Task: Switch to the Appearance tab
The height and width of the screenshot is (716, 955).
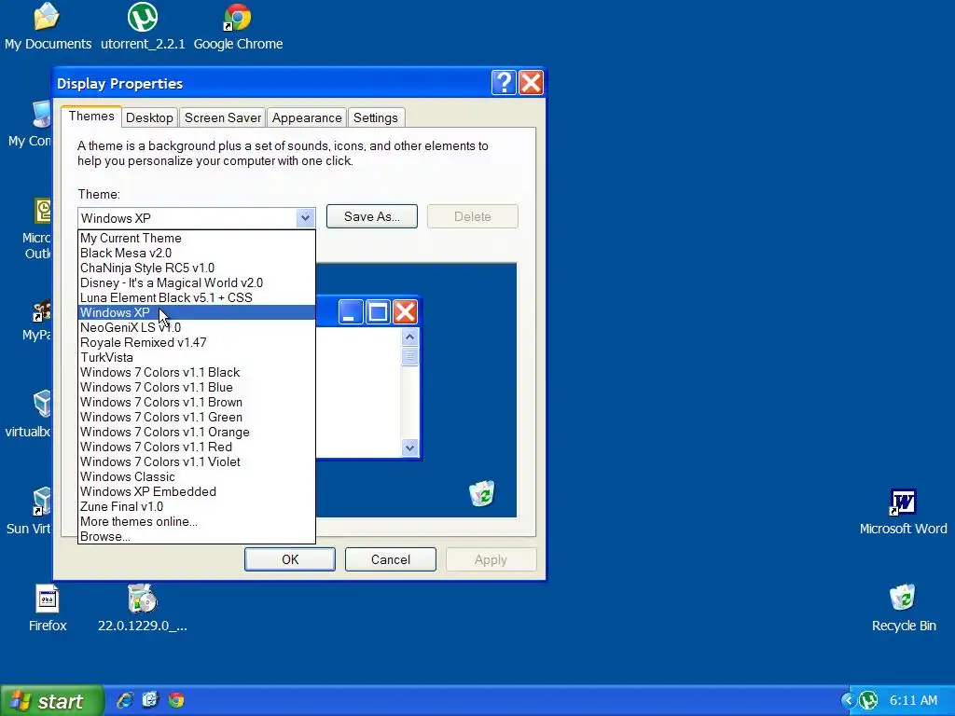Action: [306, 117]
